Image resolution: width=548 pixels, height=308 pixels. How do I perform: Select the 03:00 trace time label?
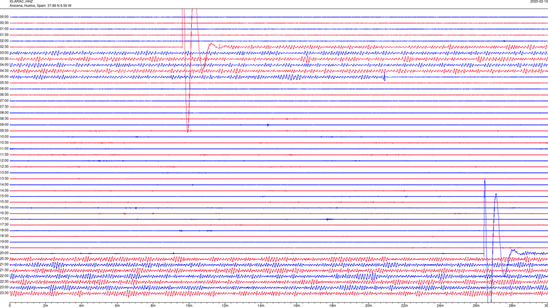(4, 52)
